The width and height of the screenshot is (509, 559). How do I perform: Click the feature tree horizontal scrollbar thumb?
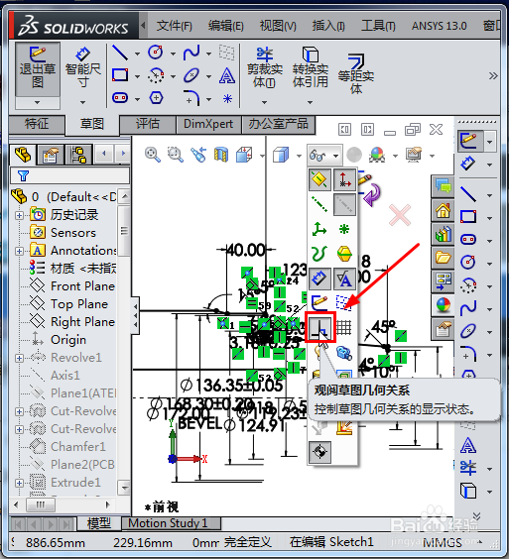coord(41,504)
